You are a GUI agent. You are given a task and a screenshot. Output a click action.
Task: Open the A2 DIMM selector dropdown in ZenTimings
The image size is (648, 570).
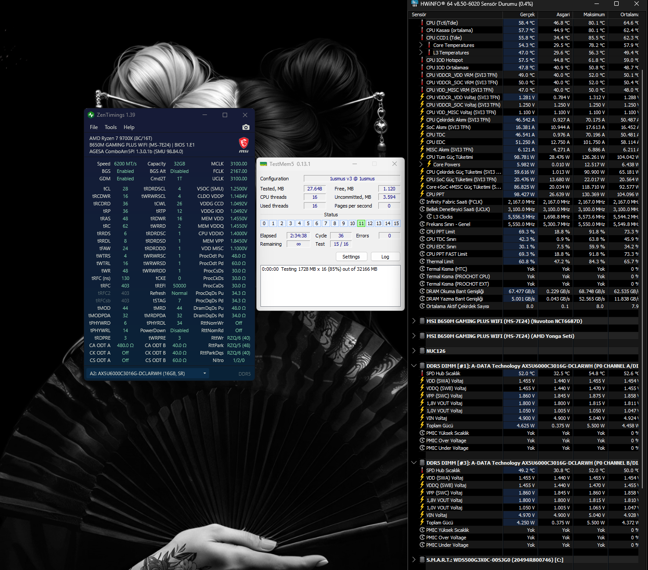click(147, 373)
